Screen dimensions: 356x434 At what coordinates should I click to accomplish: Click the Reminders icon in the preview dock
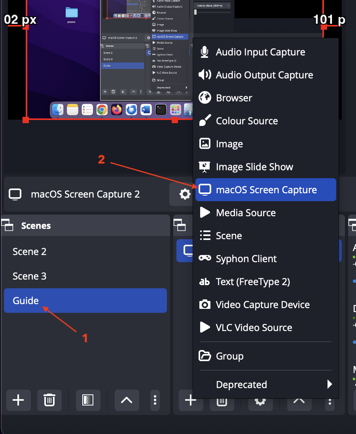coord(87,110)
